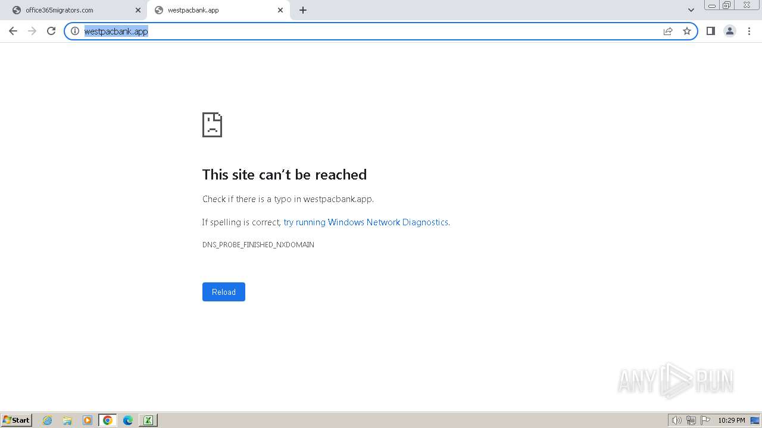
Task: Click the system clock 10:29 PM
Action: click(x=731, y=420)
